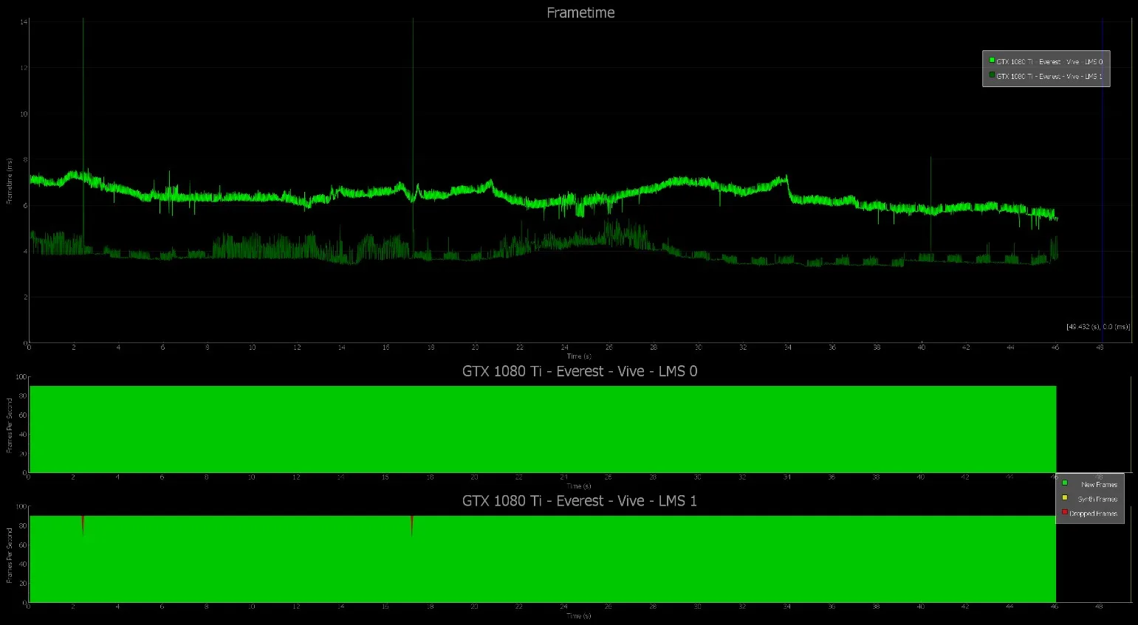Select the green New Frames legend marker
Screen dimensions: 1138x625
tap(1065, 483)
